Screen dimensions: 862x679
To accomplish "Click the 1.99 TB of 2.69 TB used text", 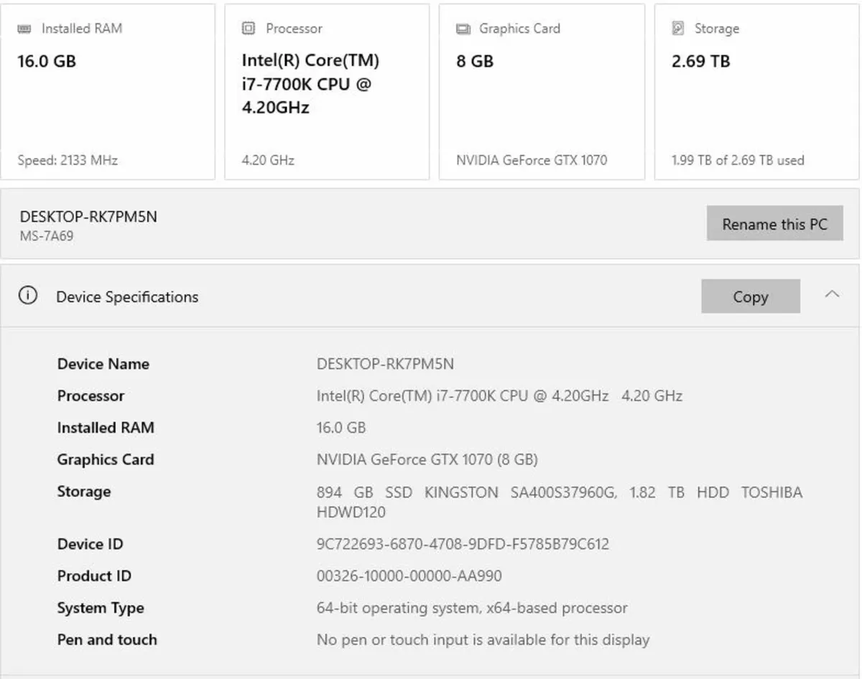I will pyautogui.click(x=738, y=160).
